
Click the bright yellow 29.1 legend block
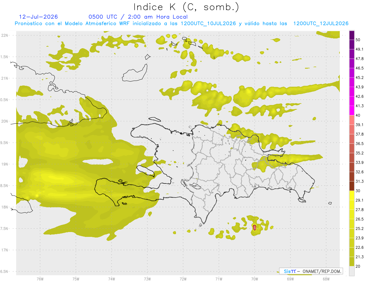352,195
